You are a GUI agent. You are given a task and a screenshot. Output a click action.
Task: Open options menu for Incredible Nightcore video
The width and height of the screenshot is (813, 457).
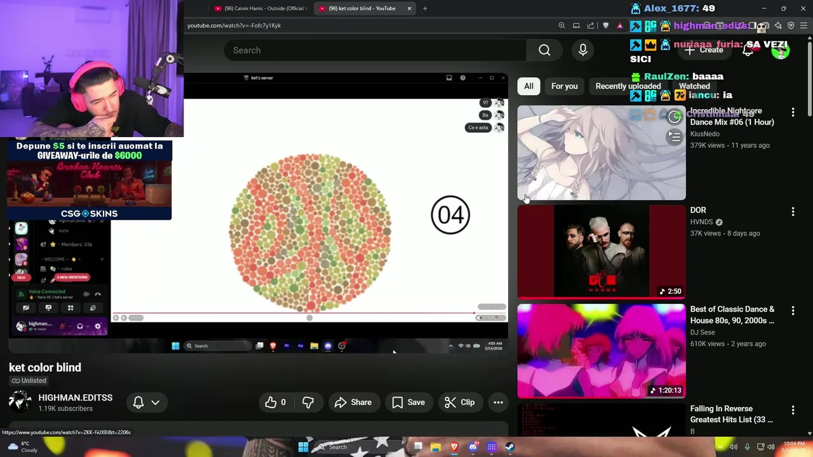point(793,112)
